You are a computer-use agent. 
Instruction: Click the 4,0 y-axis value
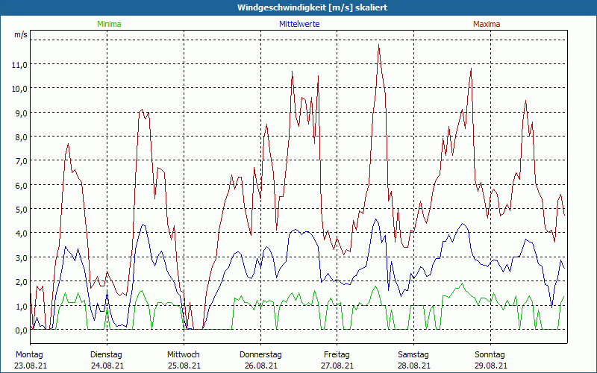point(21,233)
